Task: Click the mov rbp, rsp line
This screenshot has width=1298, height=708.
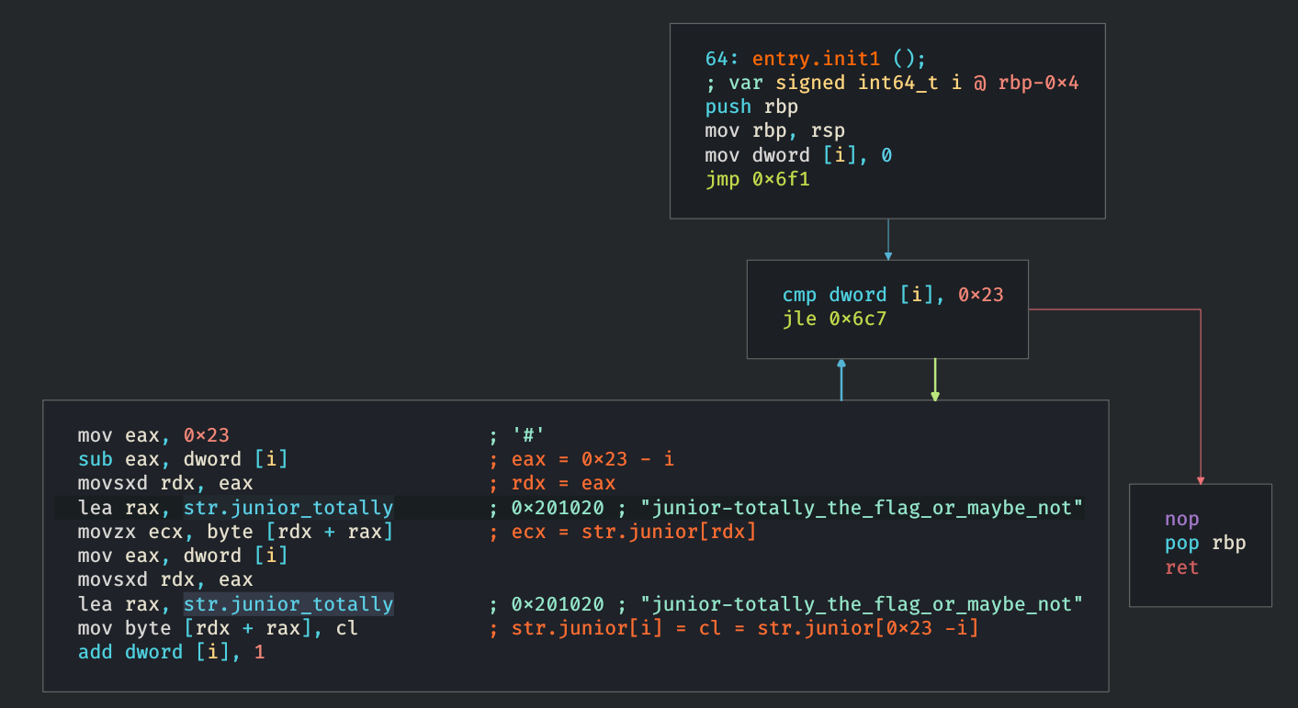Action: [x=774, y=130]
